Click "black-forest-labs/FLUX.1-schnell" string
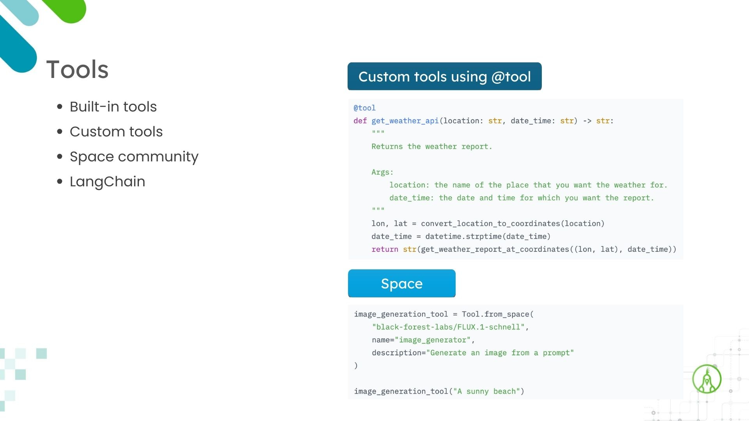749x421 pixels. [x=448, y=327]
